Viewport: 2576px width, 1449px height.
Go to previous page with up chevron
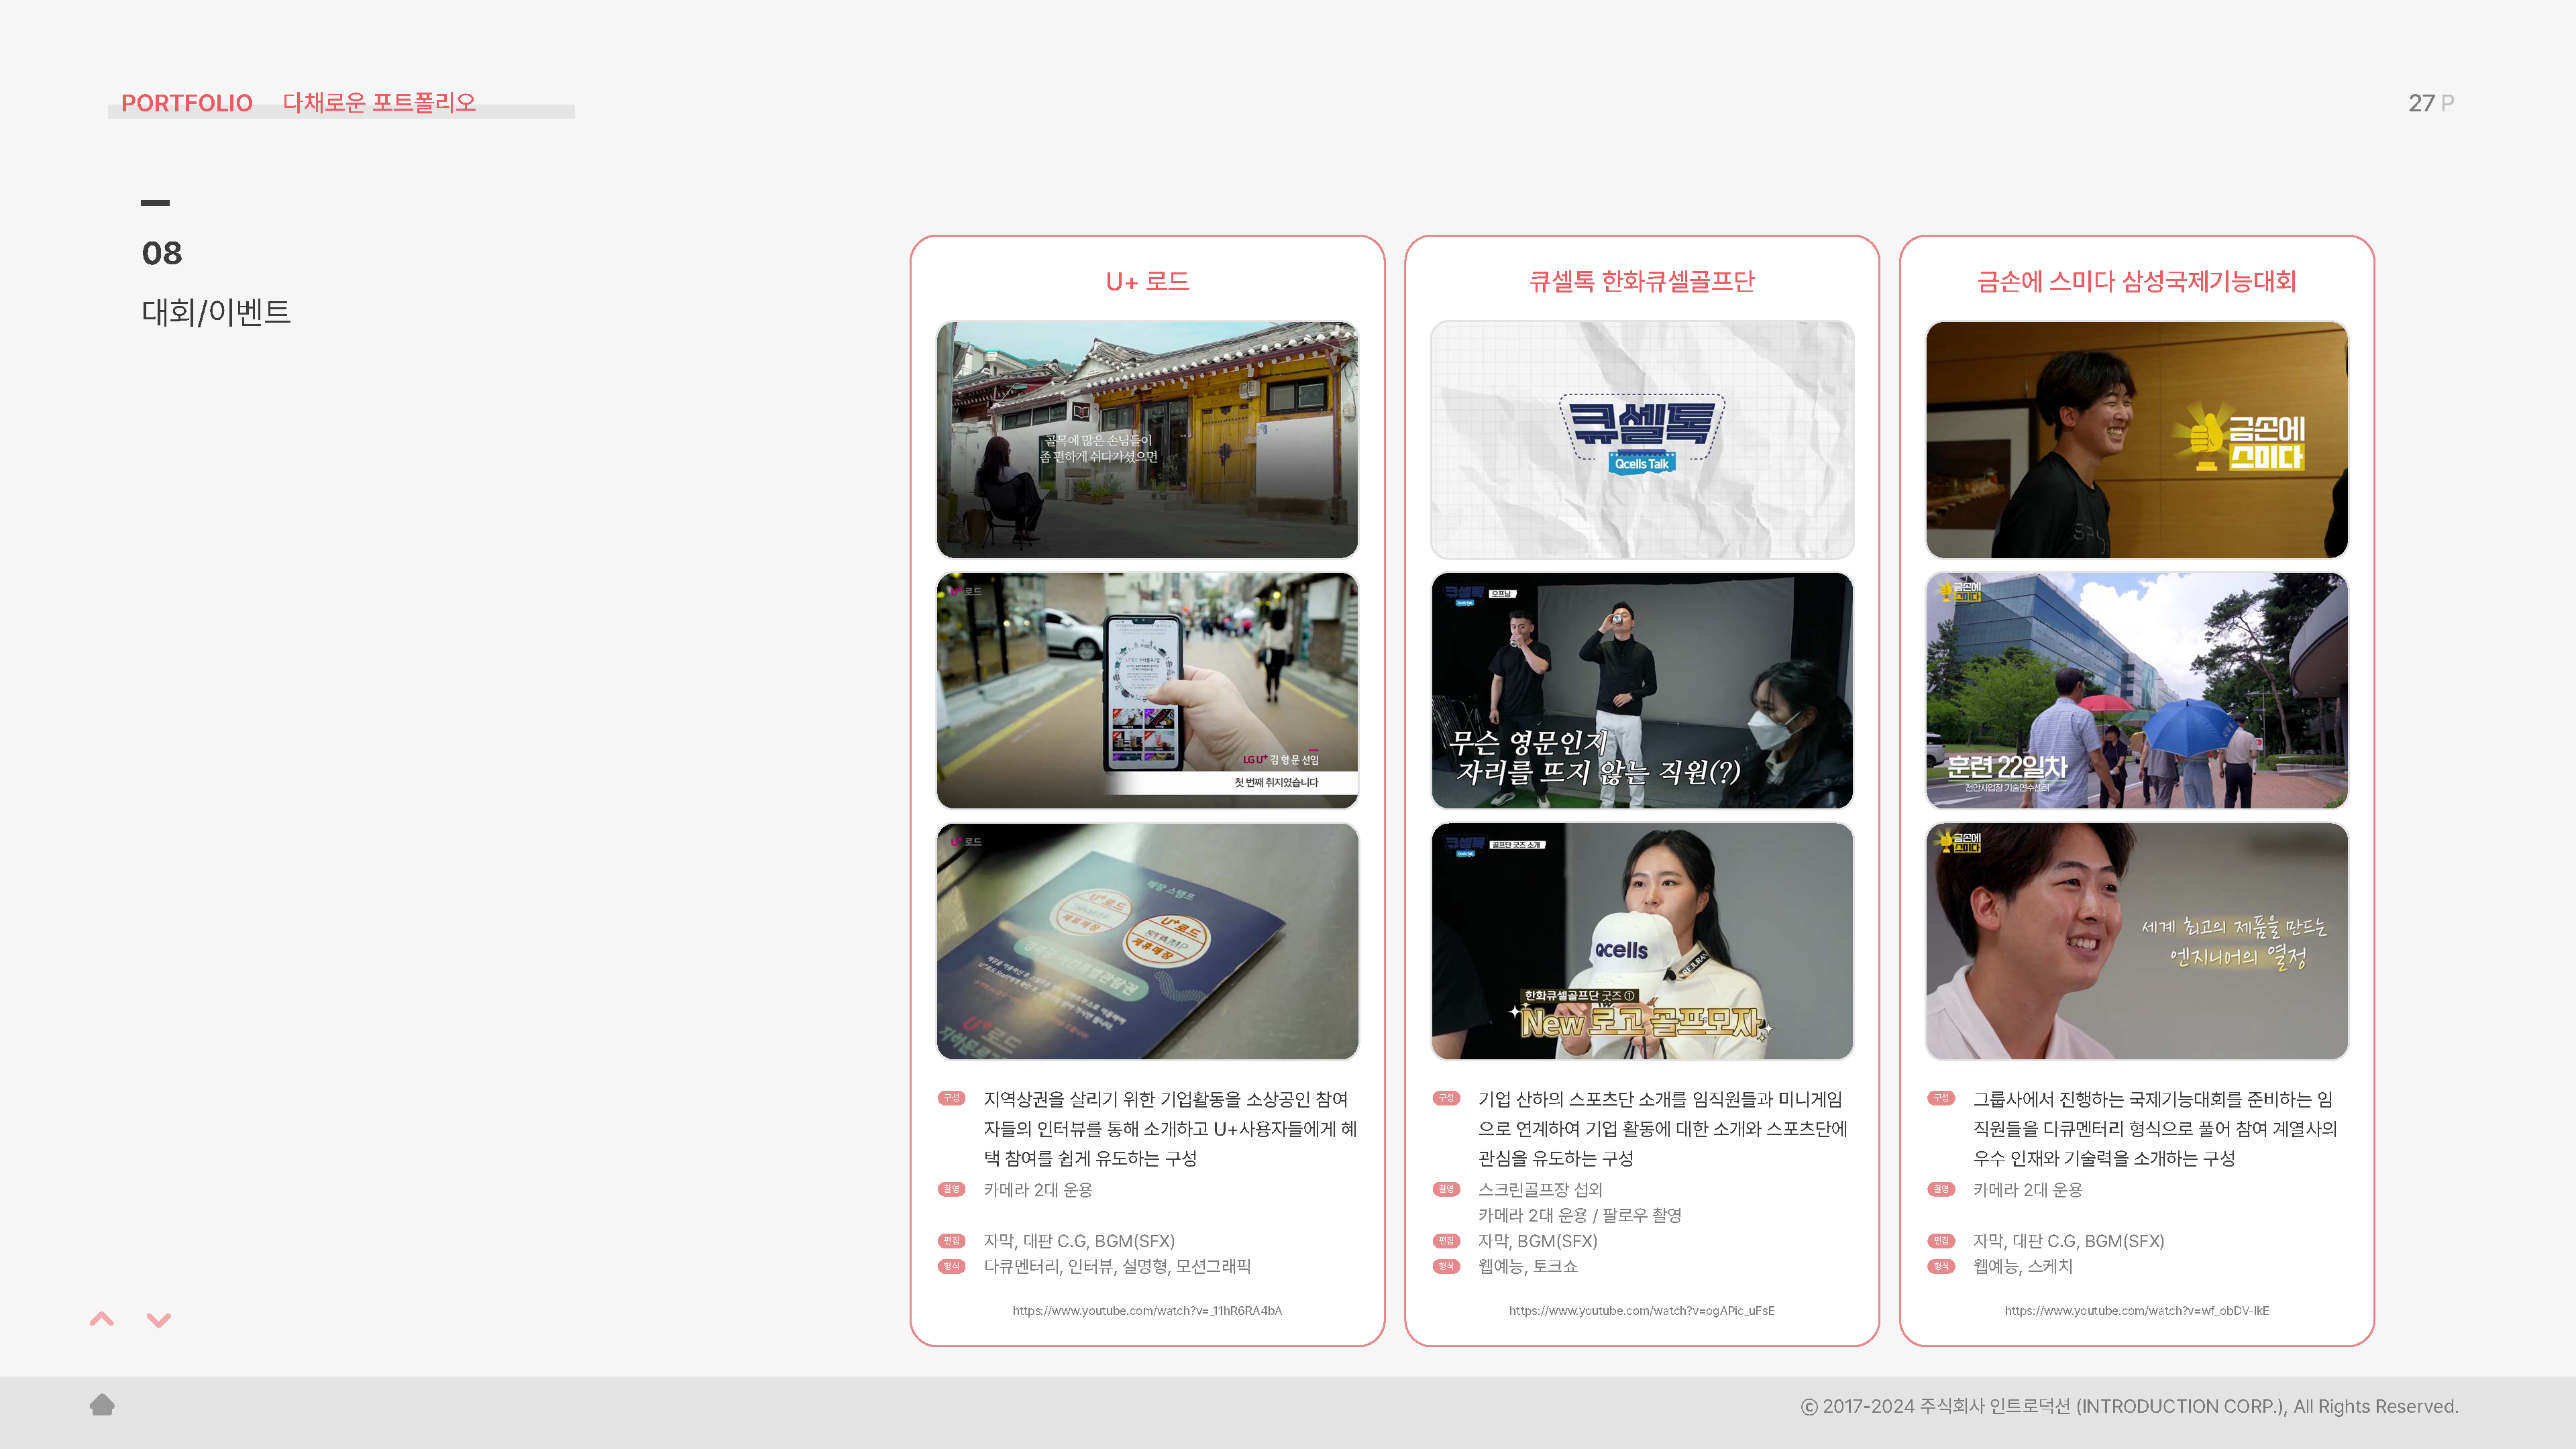coord(102,1319)
